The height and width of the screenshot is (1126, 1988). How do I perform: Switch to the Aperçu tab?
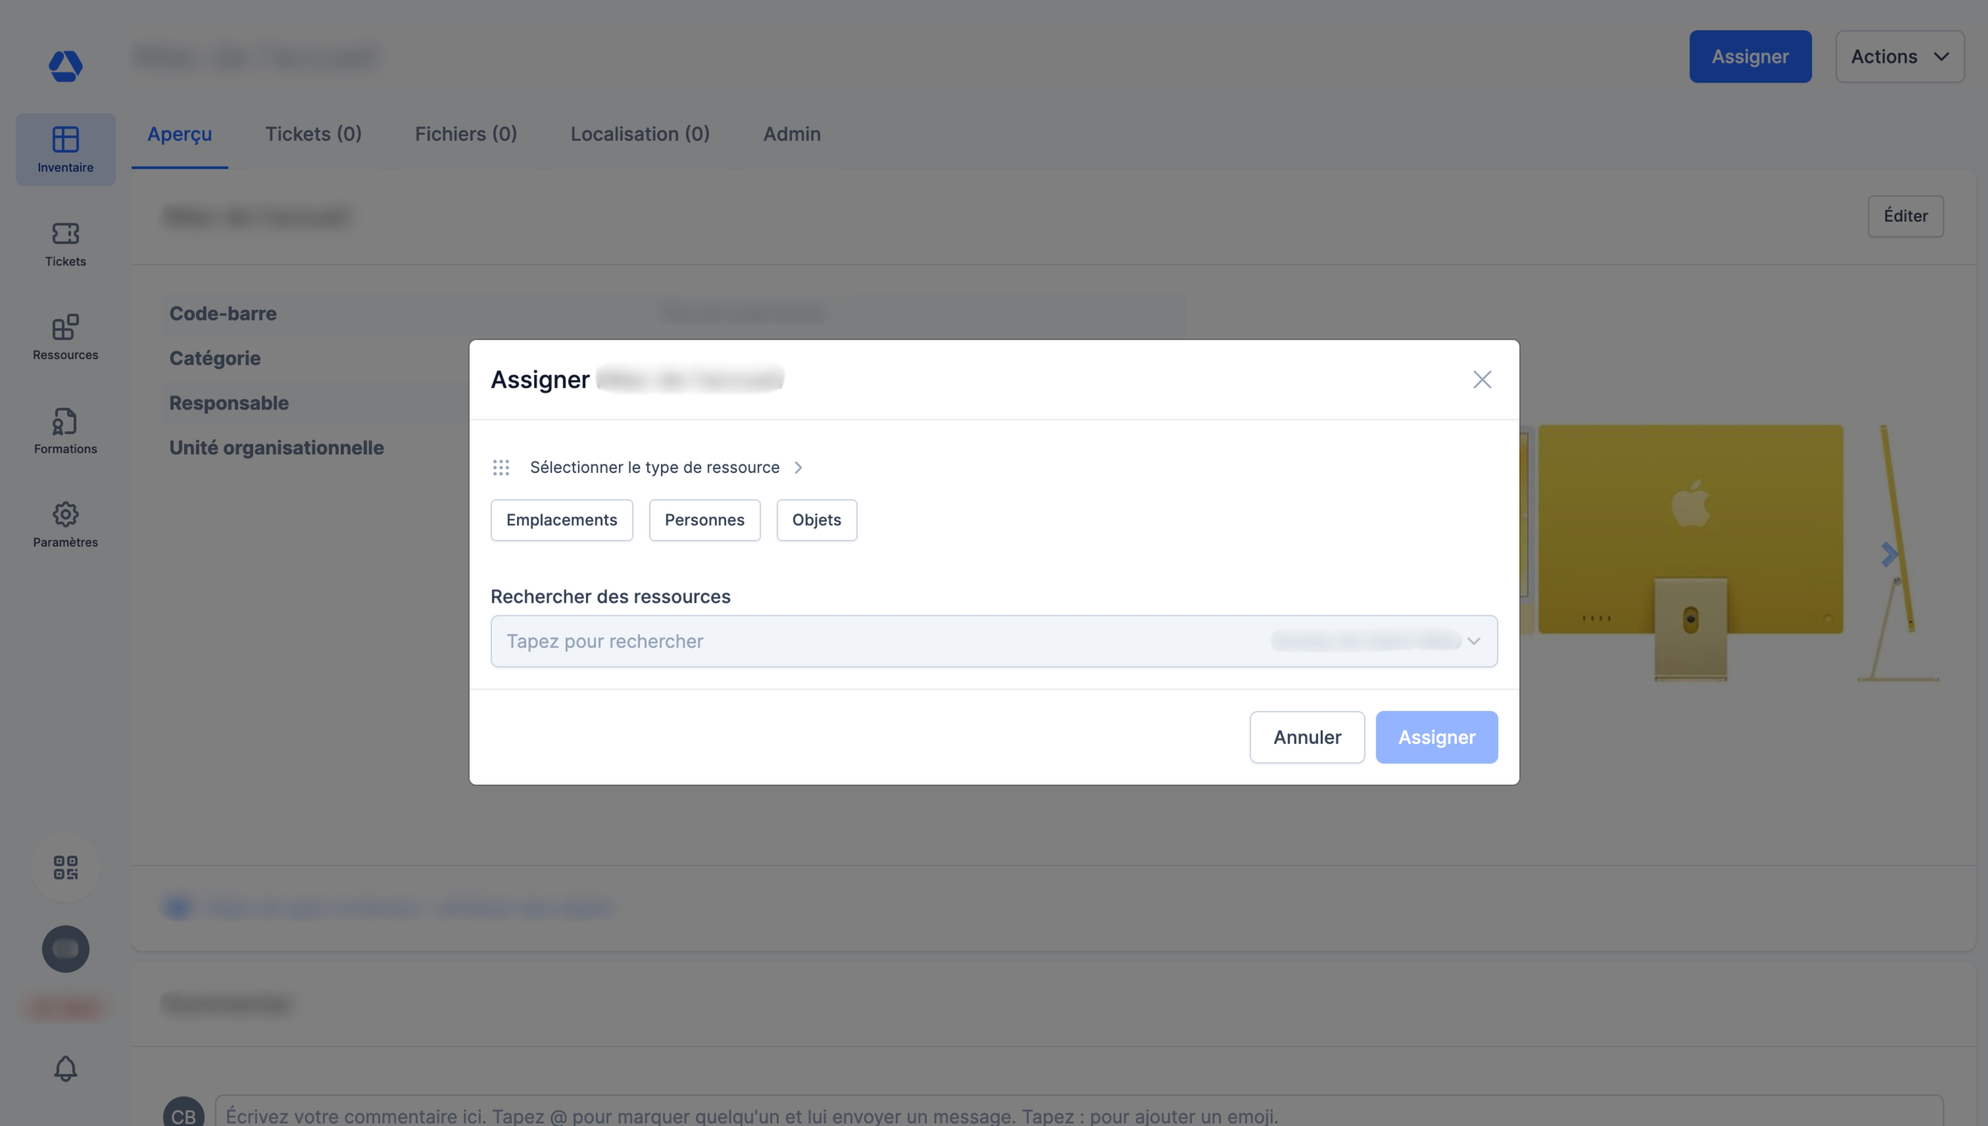pos(180,134)
